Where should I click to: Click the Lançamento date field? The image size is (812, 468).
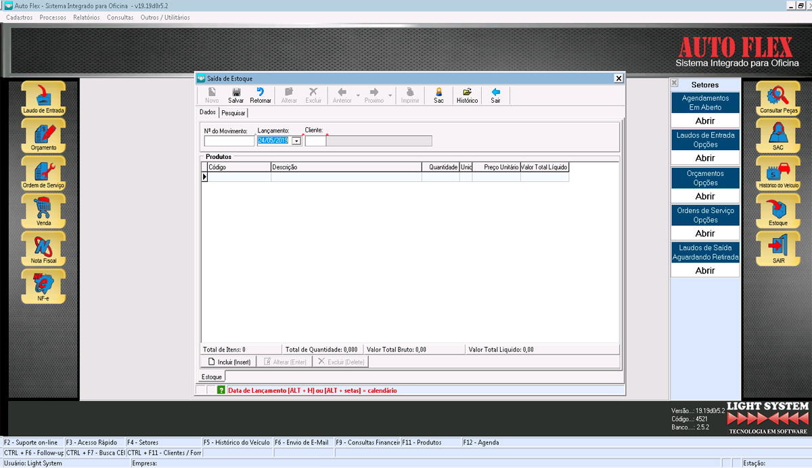pos(273,141)
